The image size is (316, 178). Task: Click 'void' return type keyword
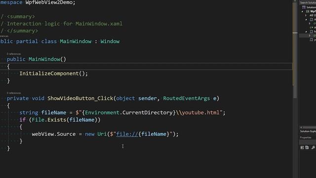[x=38, y=98]
